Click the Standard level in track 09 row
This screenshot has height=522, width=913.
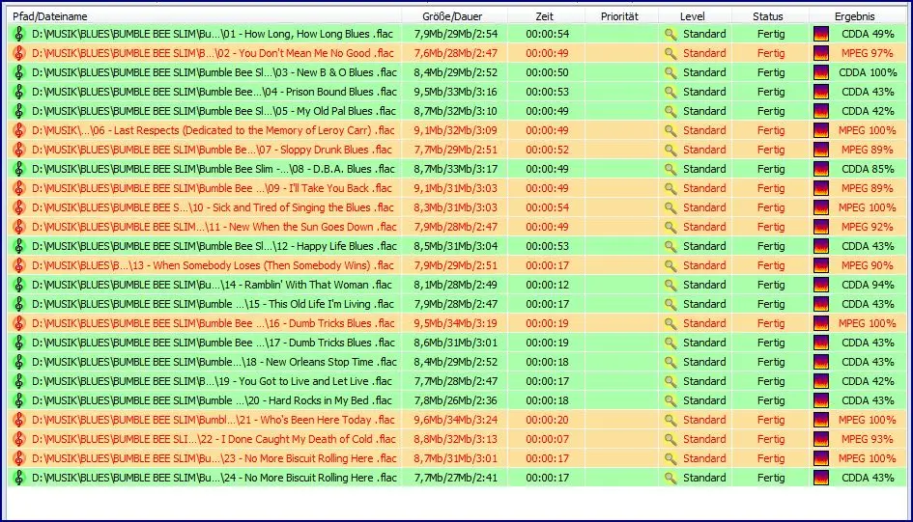(x=704, y=188)
